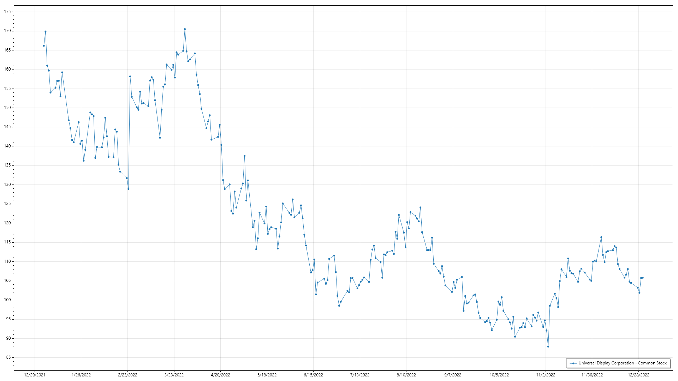This screenshot has height=381, width=678.
Task: Select the 12/29/2021 x-axis date label
Action: click(x=35, y=375)
